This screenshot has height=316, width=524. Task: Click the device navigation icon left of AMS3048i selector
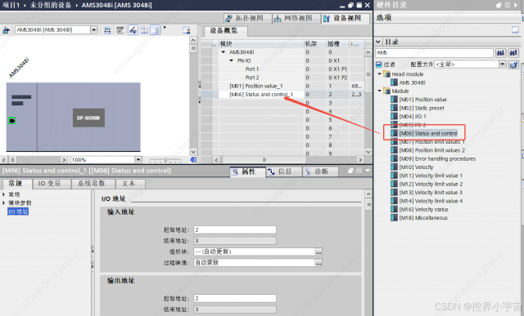point(6,30)
